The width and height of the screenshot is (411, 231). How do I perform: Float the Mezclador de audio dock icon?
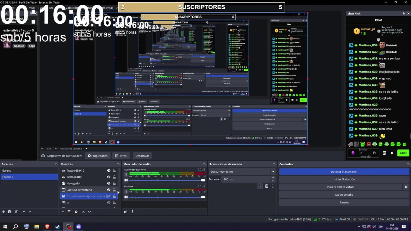(204, 164)
